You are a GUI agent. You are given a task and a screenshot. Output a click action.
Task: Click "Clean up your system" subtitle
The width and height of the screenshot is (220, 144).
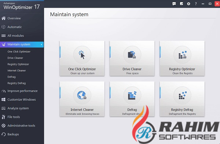pos(82,73)
